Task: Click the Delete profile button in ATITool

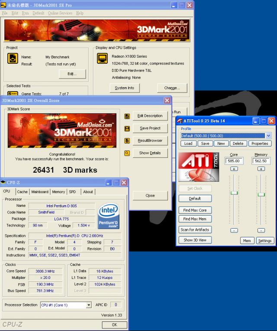Action: point(238,144)
